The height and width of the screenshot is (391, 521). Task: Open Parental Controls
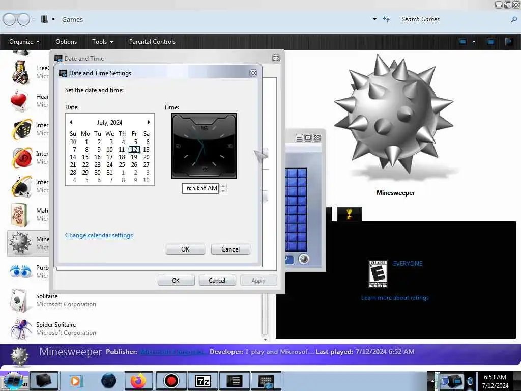coord(152,42)
